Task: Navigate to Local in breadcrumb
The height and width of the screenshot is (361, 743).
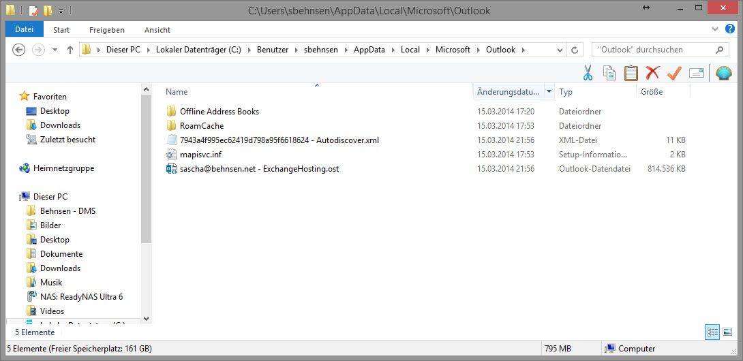Action: 410,49
